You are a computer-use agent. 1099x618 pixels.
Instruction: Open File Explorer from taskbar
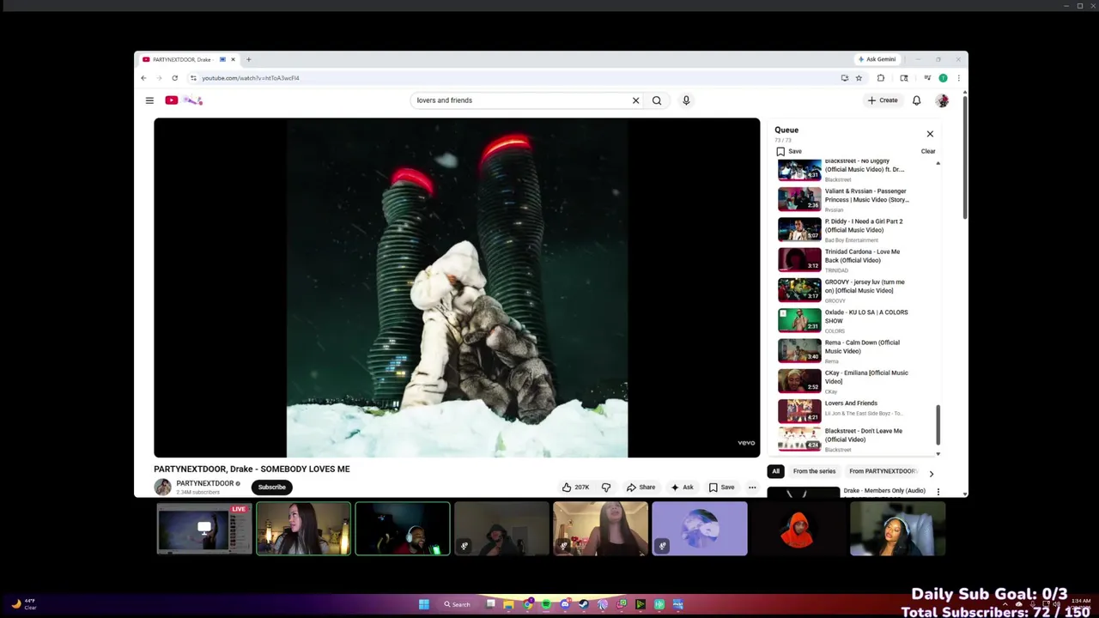click(508, 604)
